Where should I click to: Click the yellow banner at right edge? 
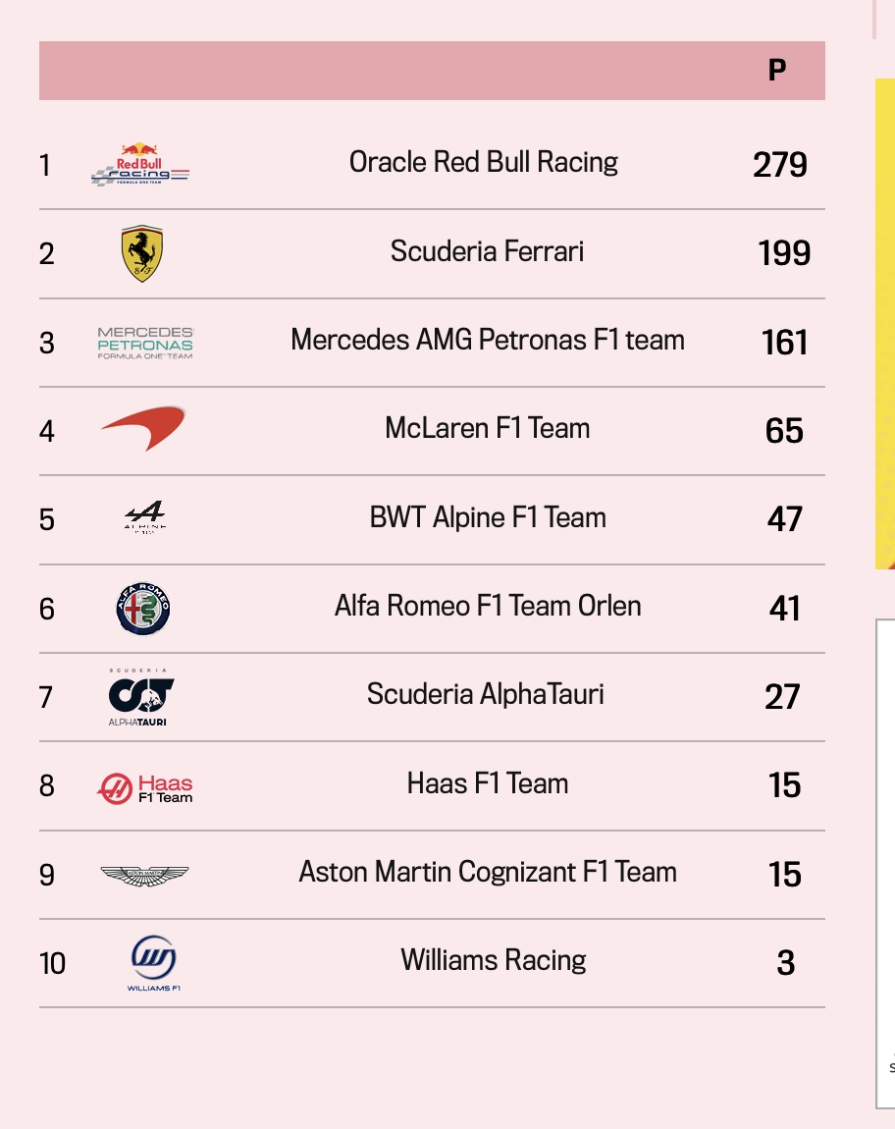point(885,324)
